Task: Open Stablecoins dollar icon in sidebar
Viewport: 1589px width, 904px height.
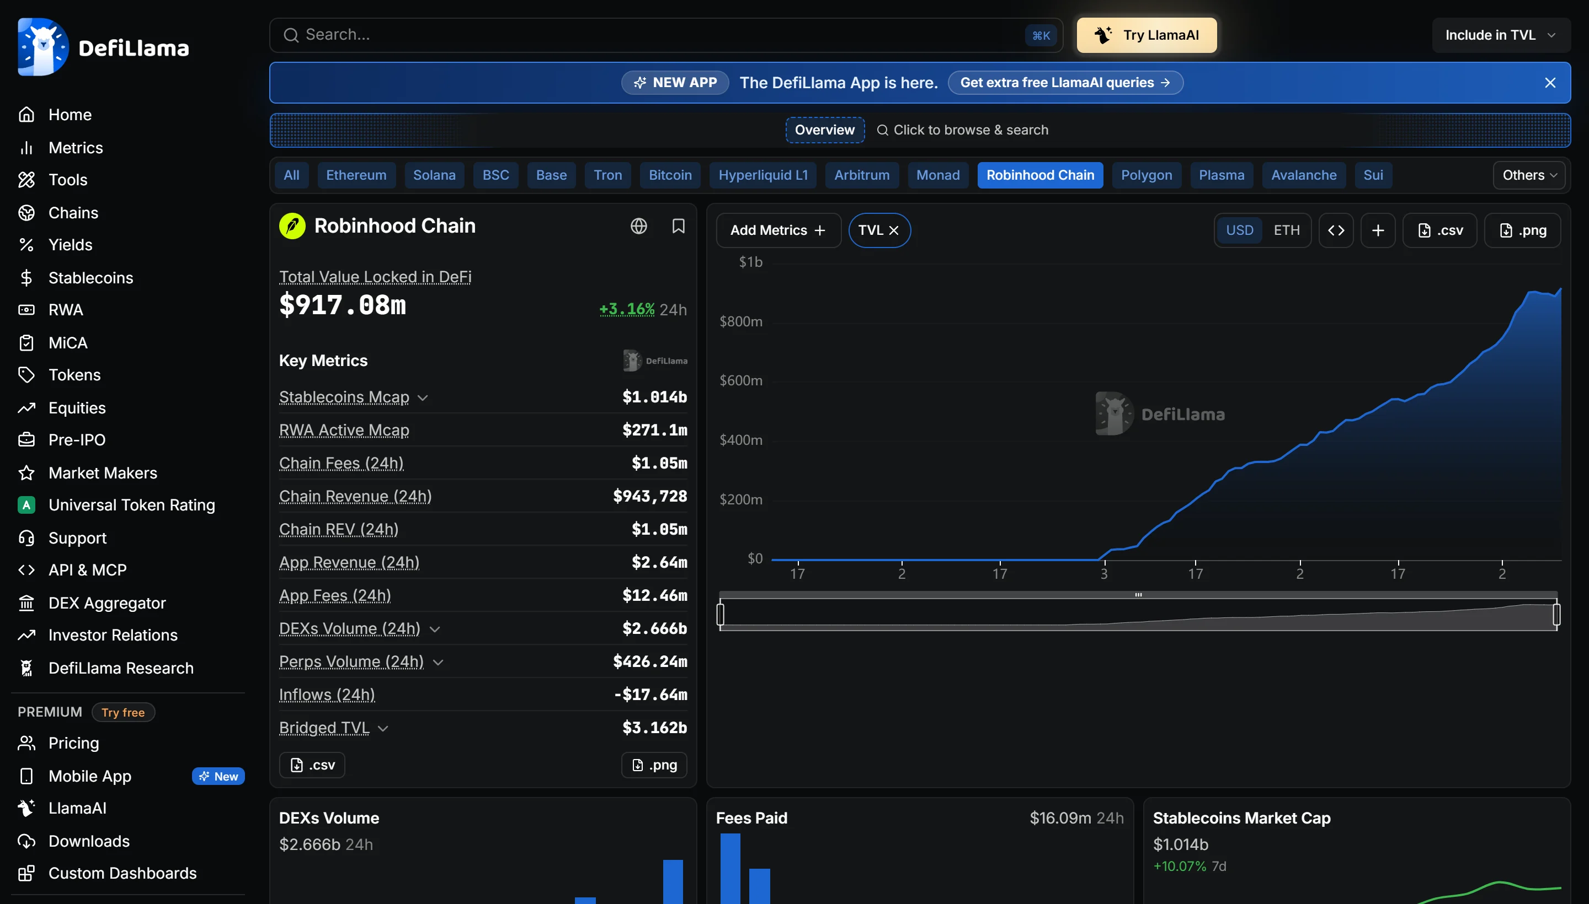Action: tap(26, 278)
